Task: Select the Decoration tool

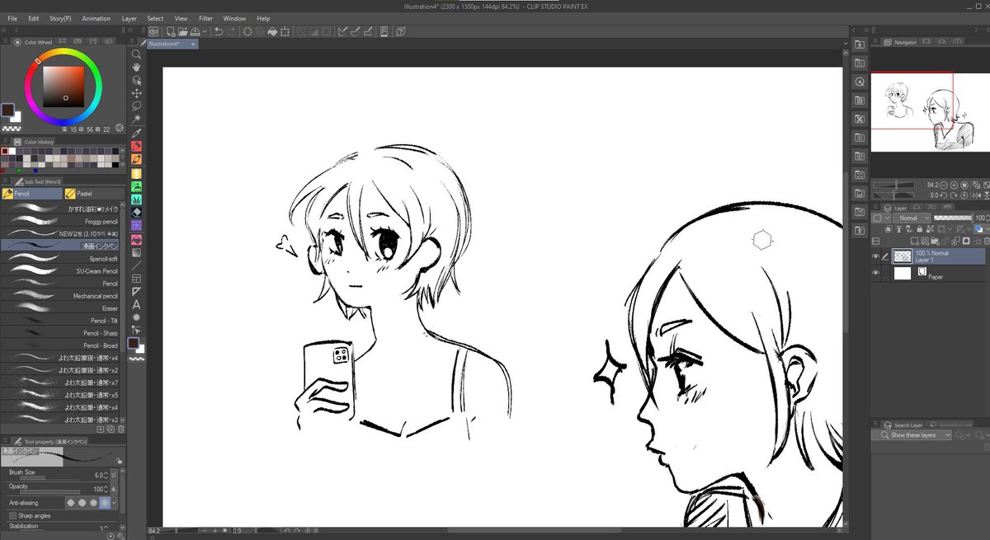Action: coord(137,199)
